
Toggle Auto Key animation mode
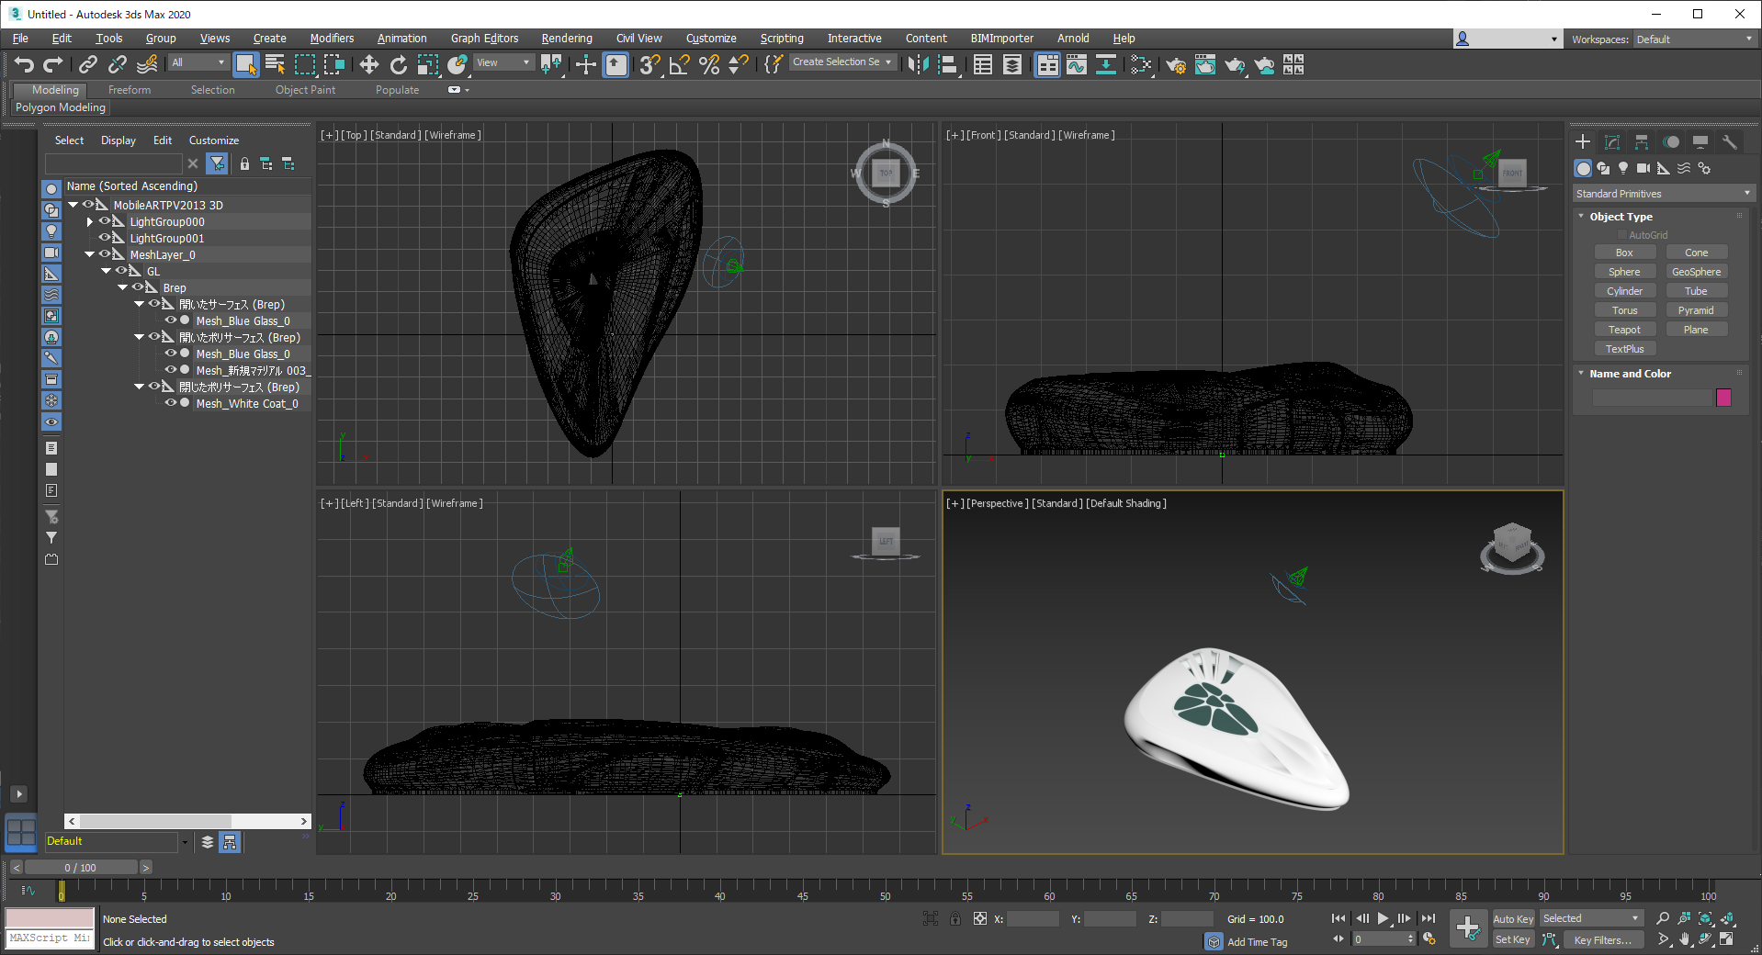pos(1512,919)
